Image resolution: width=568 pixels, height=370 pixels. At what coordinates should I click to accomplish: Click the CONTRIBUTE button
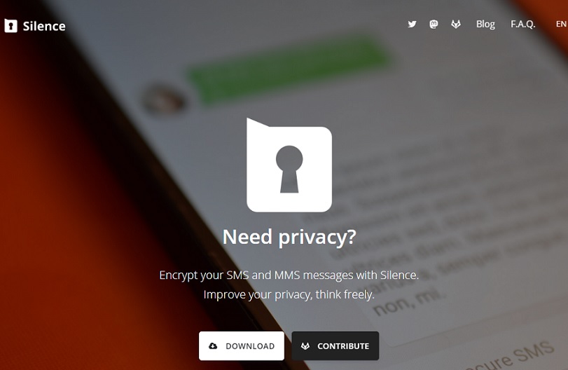point(335,346)
